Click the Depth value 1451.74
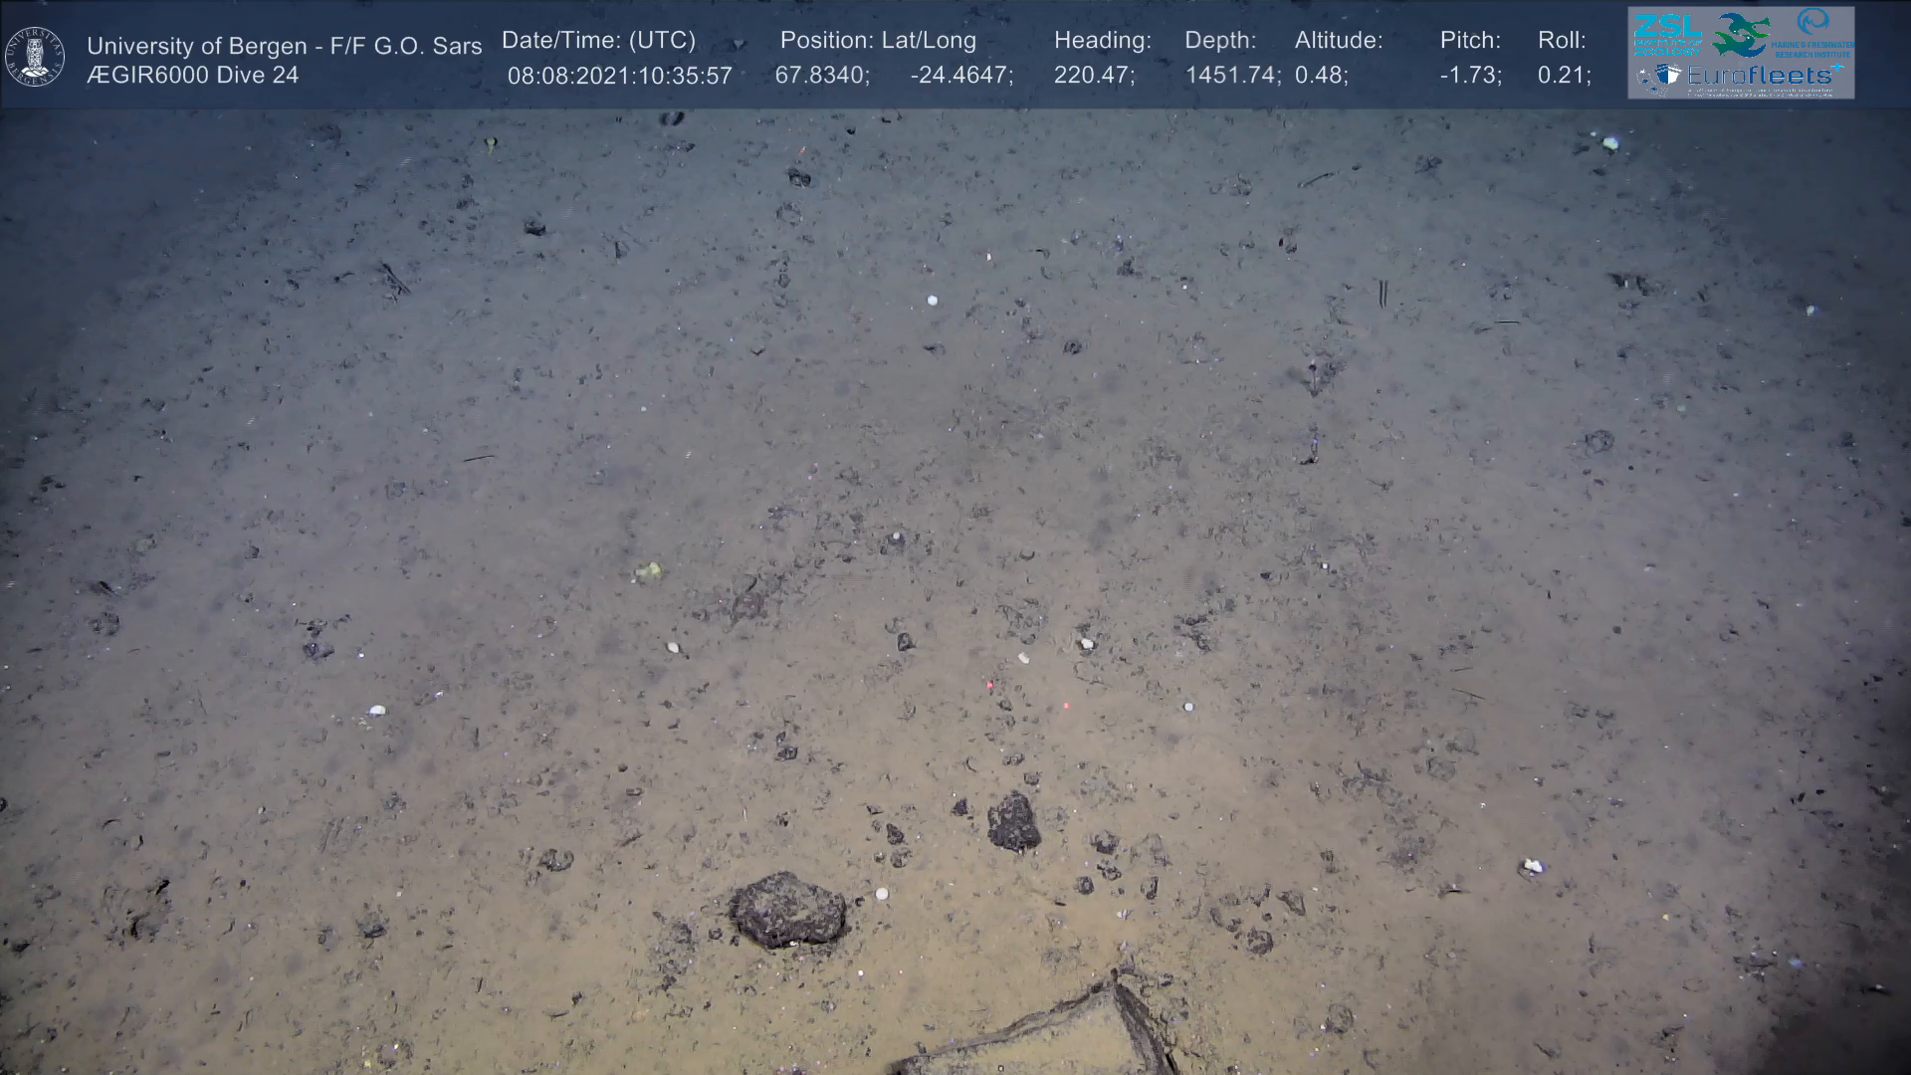The height and width of the screenshot is (1075, 1911). pyautogui.click(x=1231, y=76)
